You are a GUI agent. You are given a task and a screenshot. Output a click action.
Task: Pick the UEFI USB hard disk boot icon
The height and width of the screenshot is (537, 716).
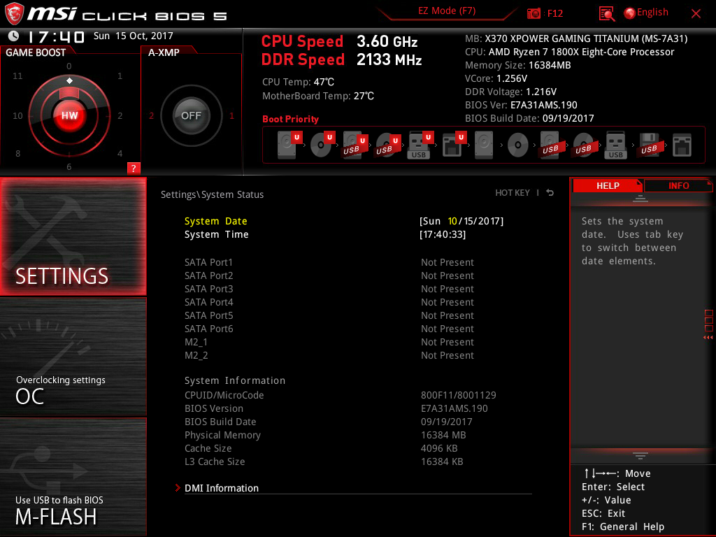tap(355, 145)
